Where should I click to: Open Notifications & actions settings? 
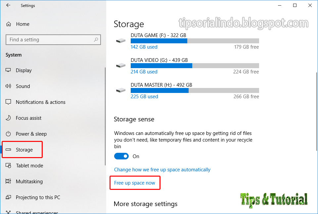click(41, 102)
